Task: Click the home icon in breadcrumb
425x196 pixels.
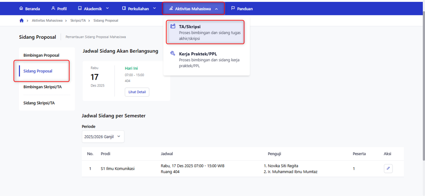Action: click(x=22, y=21)
